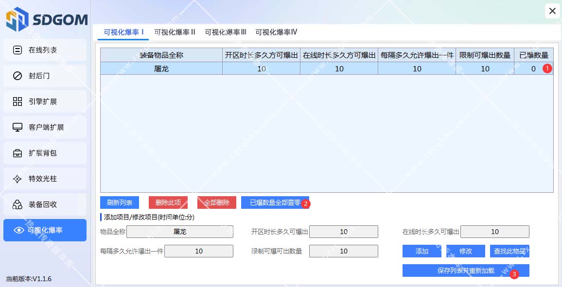
Task: Open the 可视化爆率 III tab
Action: (x=225, y=32)
